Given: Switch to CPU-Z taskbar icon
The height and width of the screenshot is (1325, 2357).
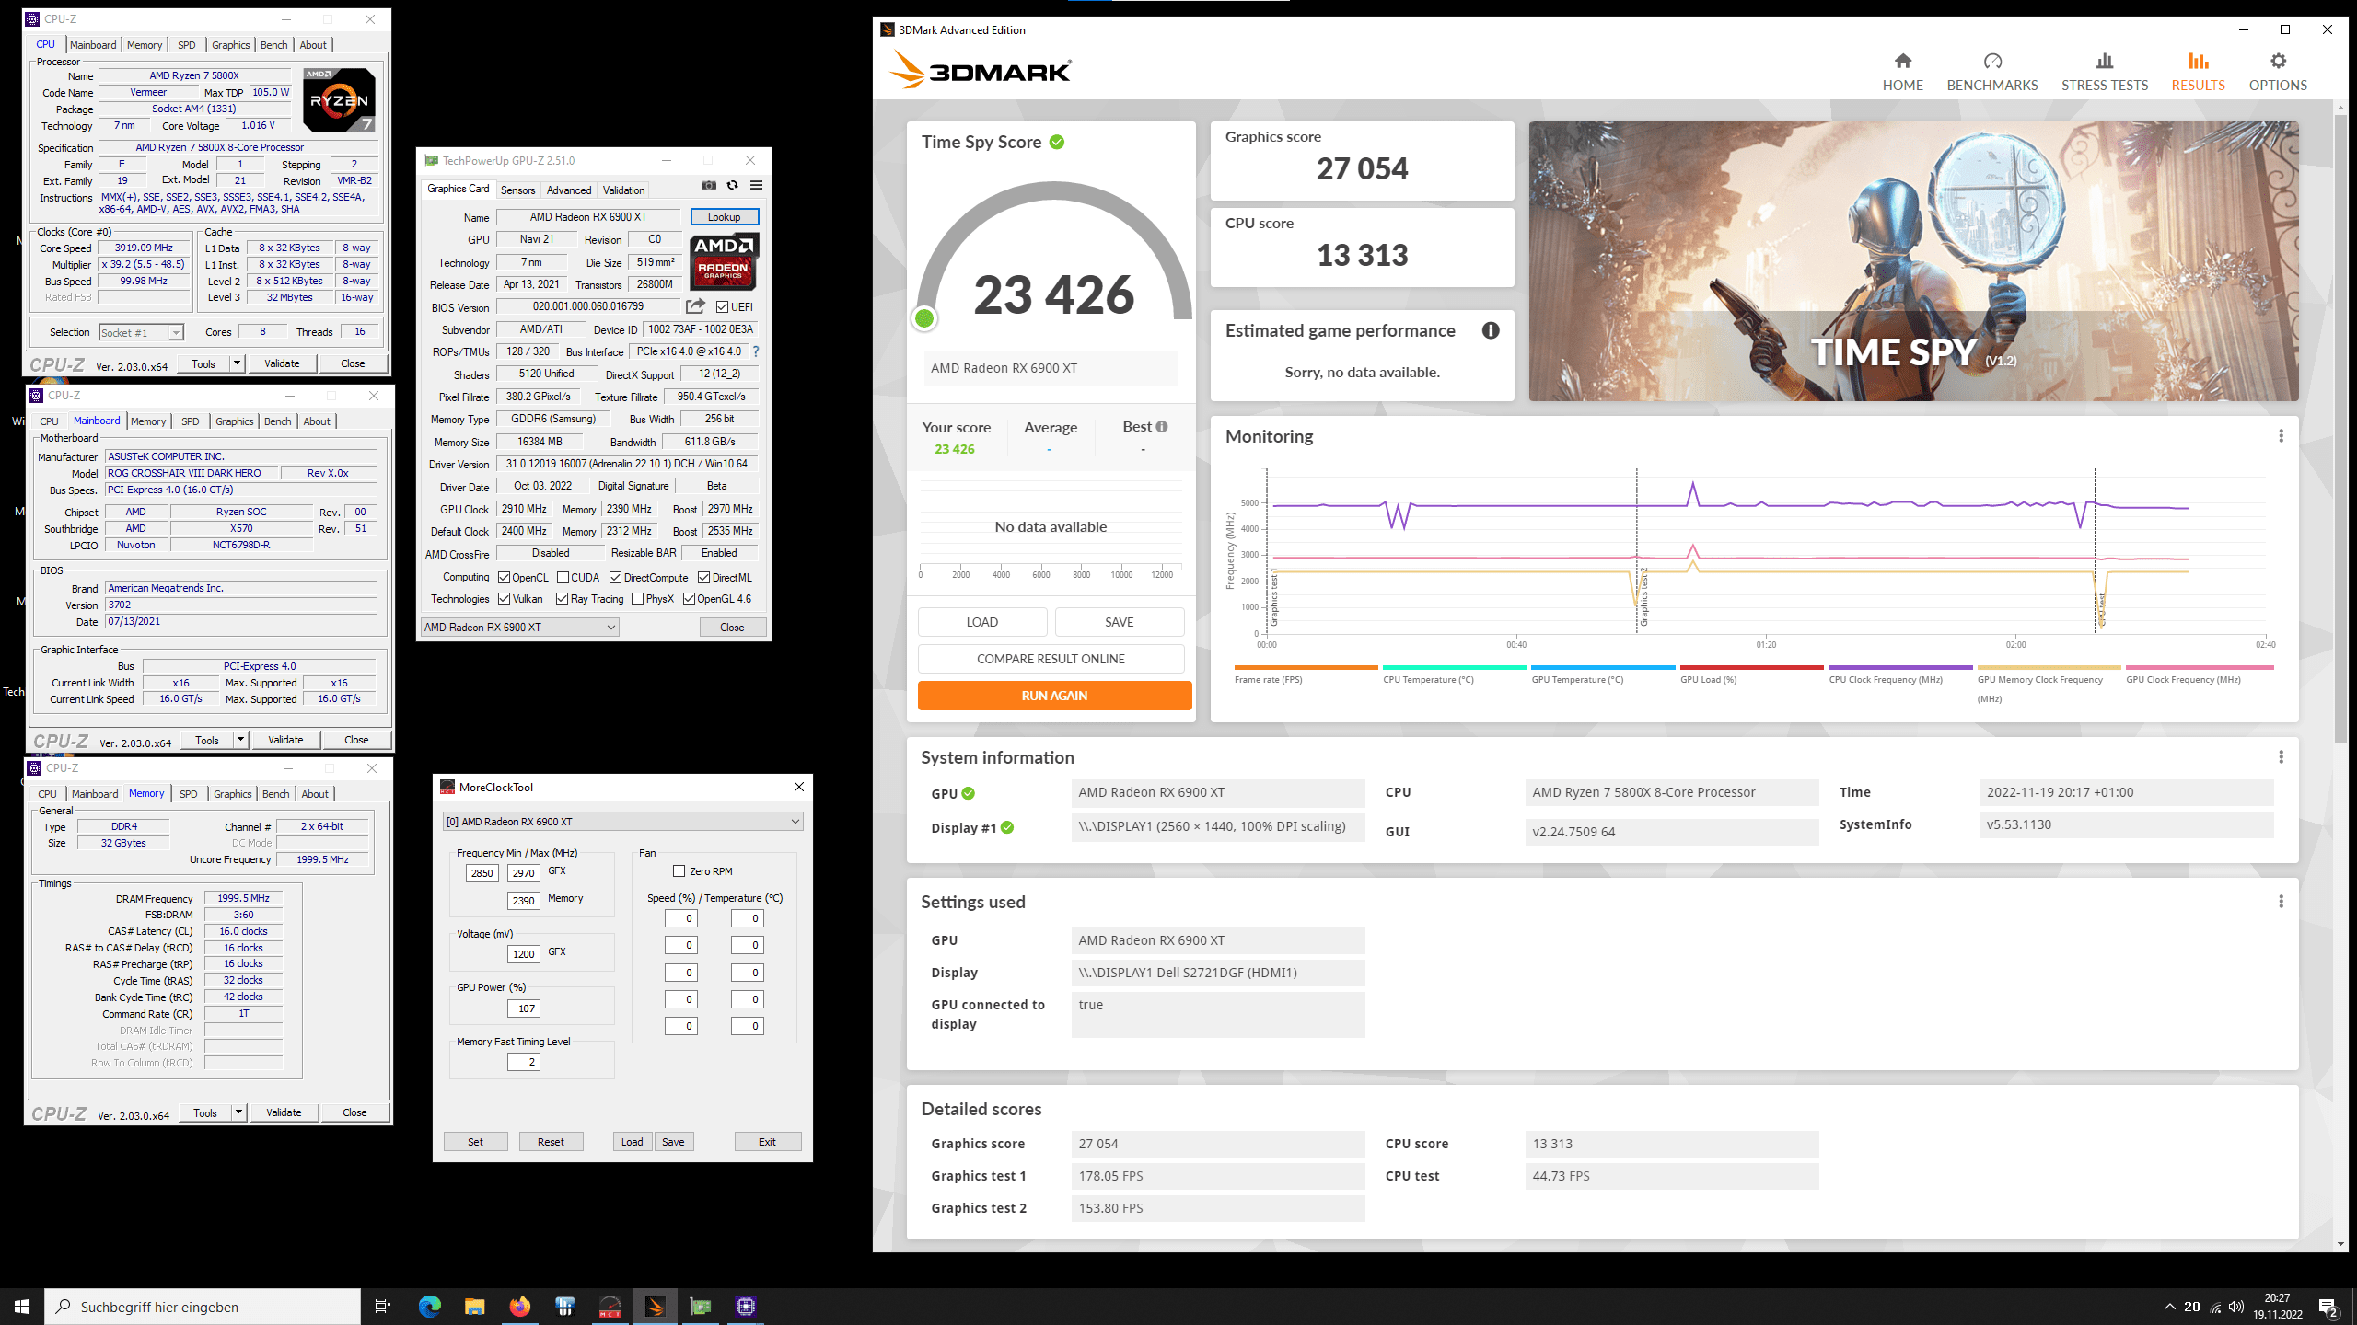Looking at the screenshot, I should click(745, 1307).
